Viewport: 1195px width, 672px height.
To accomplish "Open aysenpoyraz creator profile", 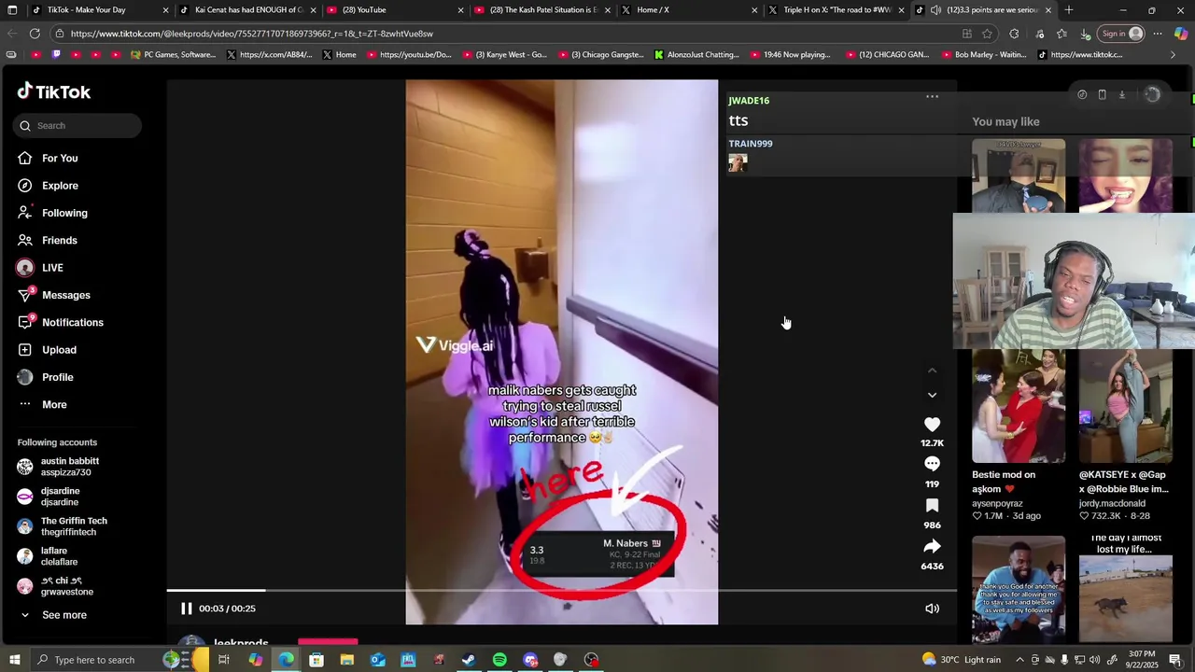I will tap(997, 503).
